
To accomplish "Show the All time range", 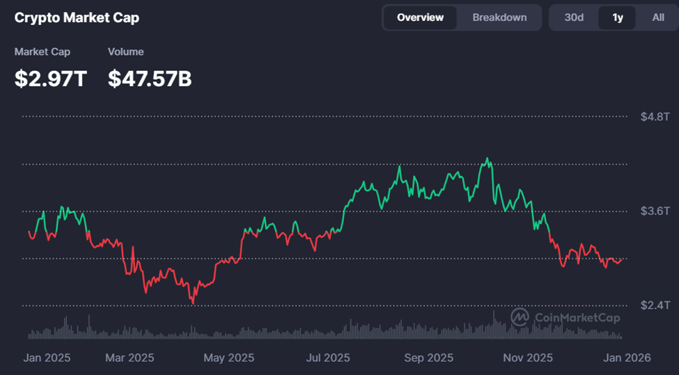I will tap(658, 17).
